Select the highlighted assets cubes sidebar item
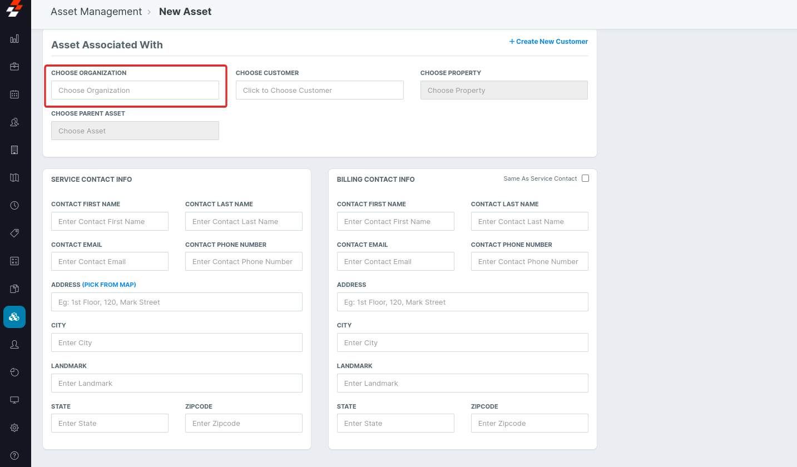This screenshot has width=797, height=467. (x=14, y=317)
